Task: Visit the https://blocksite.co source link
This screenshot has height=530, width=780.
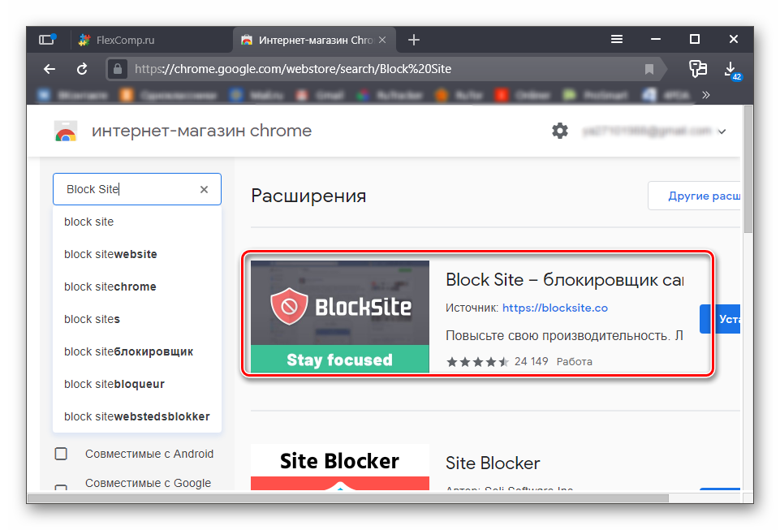Action: (x=555, y=308)
